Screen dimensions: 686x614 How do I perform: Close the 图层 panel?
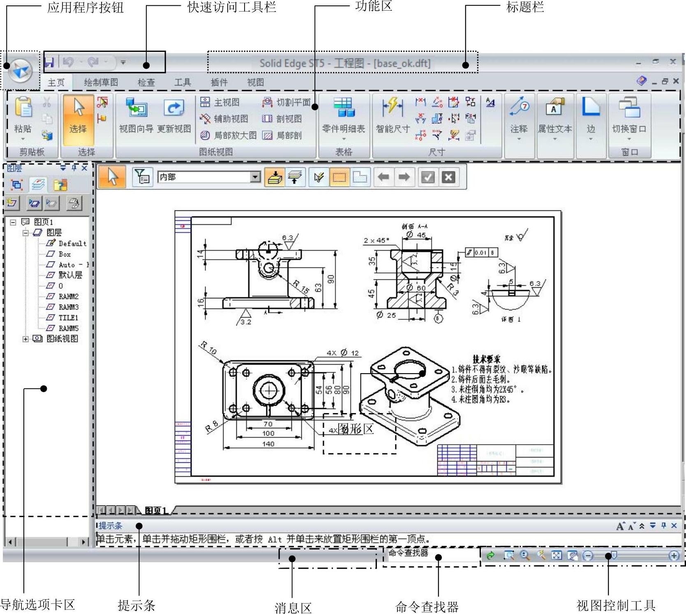84,168
